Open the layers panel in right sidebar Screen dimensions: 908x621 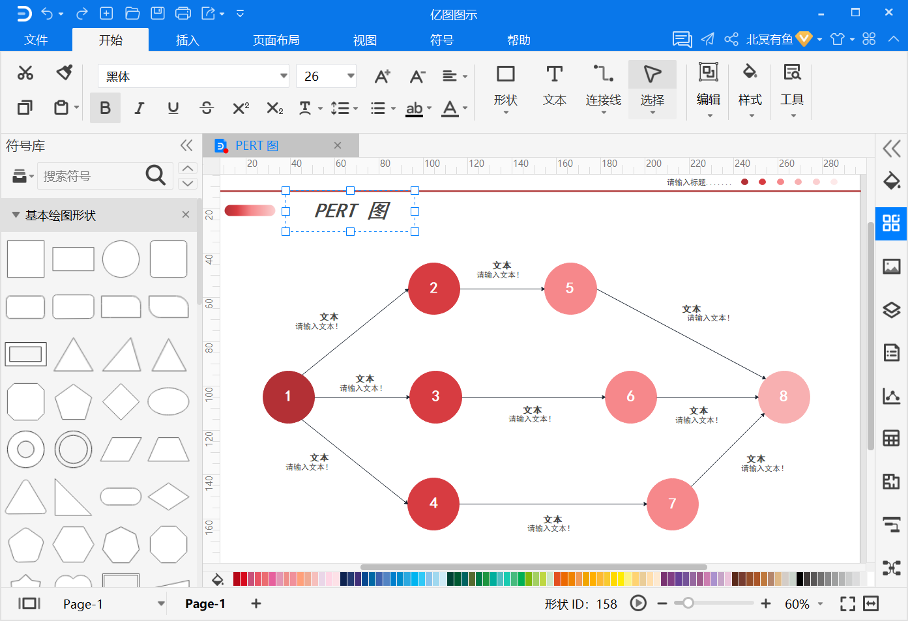pyautogui.click(x=891, y=310)
